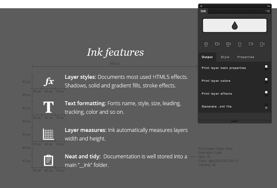
Task: Select solid square width-and-height measure icon
Action: click(x=228, y=44)
